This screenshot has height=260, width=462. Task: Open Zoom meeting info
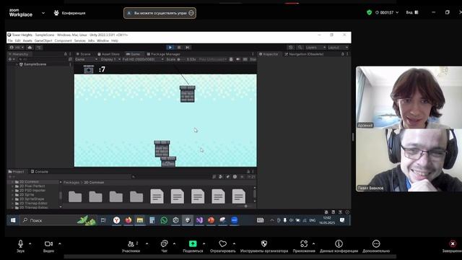click(339, 246)
